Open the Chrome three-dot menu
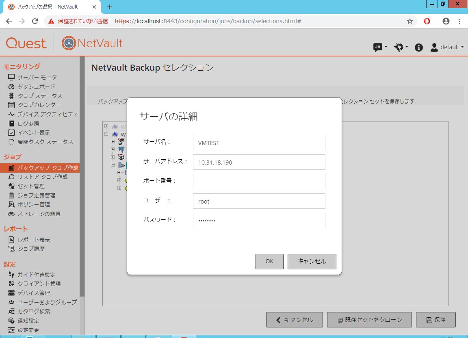The image size is (468, 338). coord(459,21)
